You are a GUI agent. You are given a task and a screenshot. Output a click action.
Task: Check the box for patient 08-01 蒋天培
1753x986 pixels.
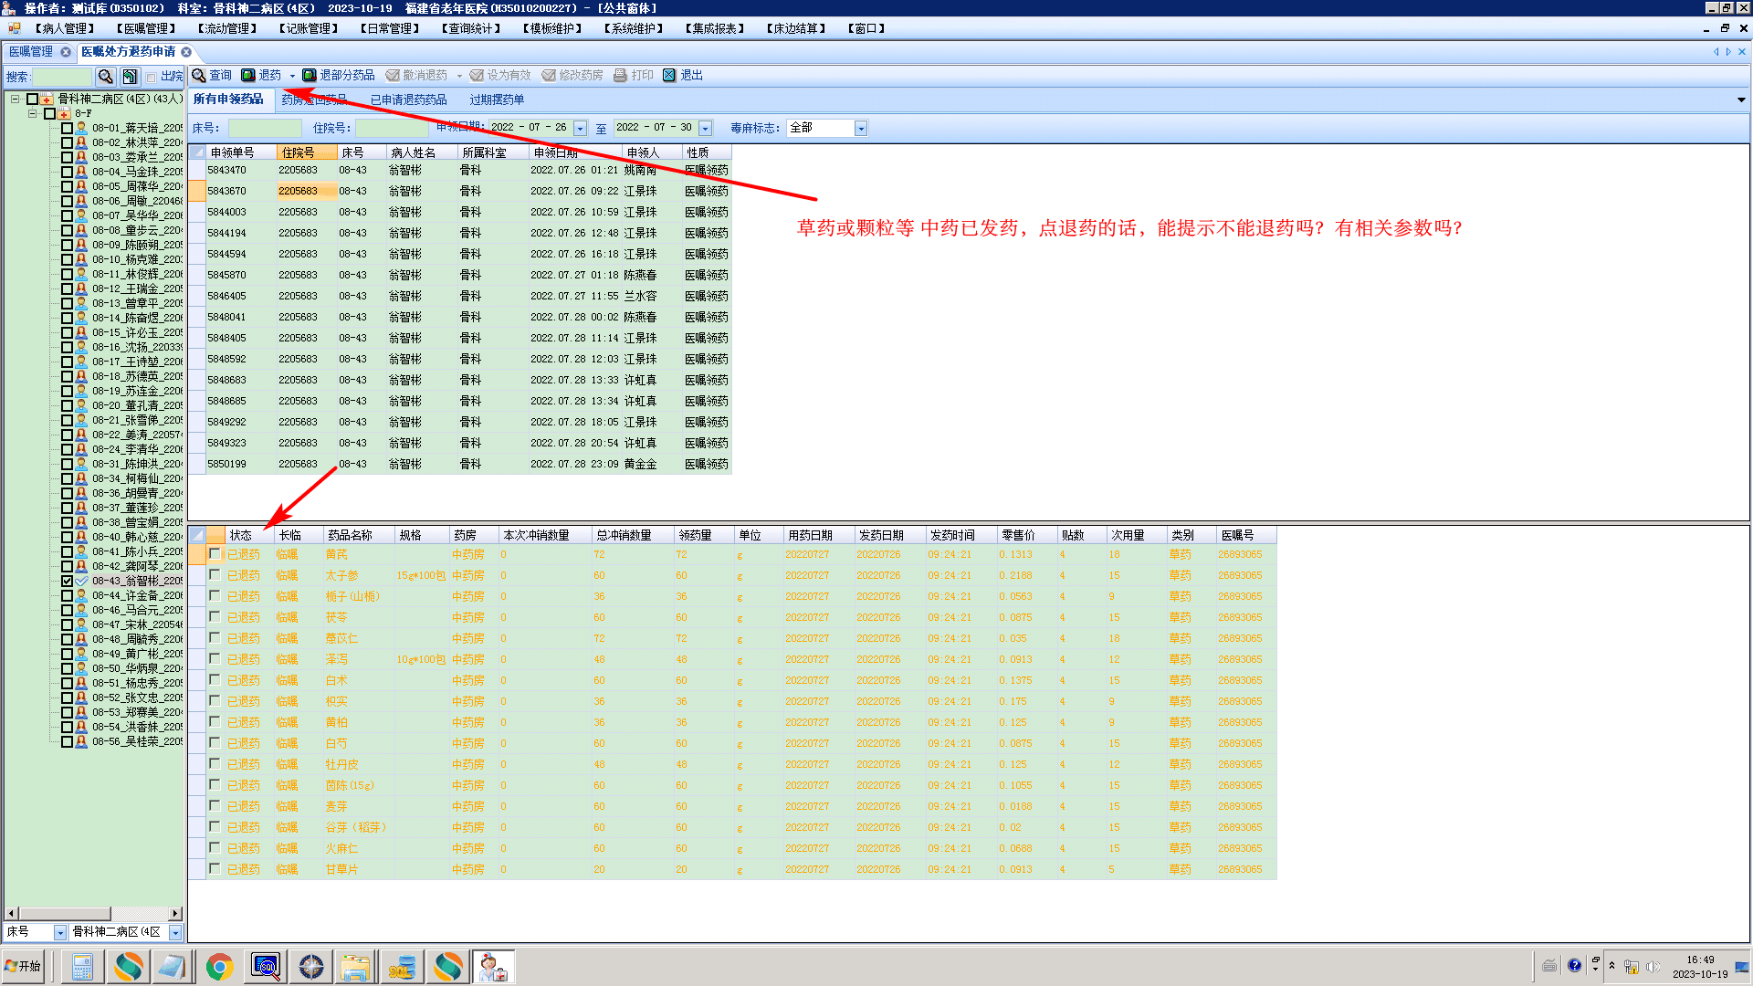tap(67, 128)
